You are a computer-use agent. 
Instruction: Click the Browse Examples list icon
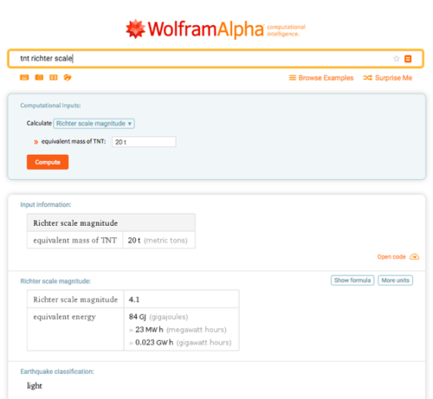pos(293,78)
